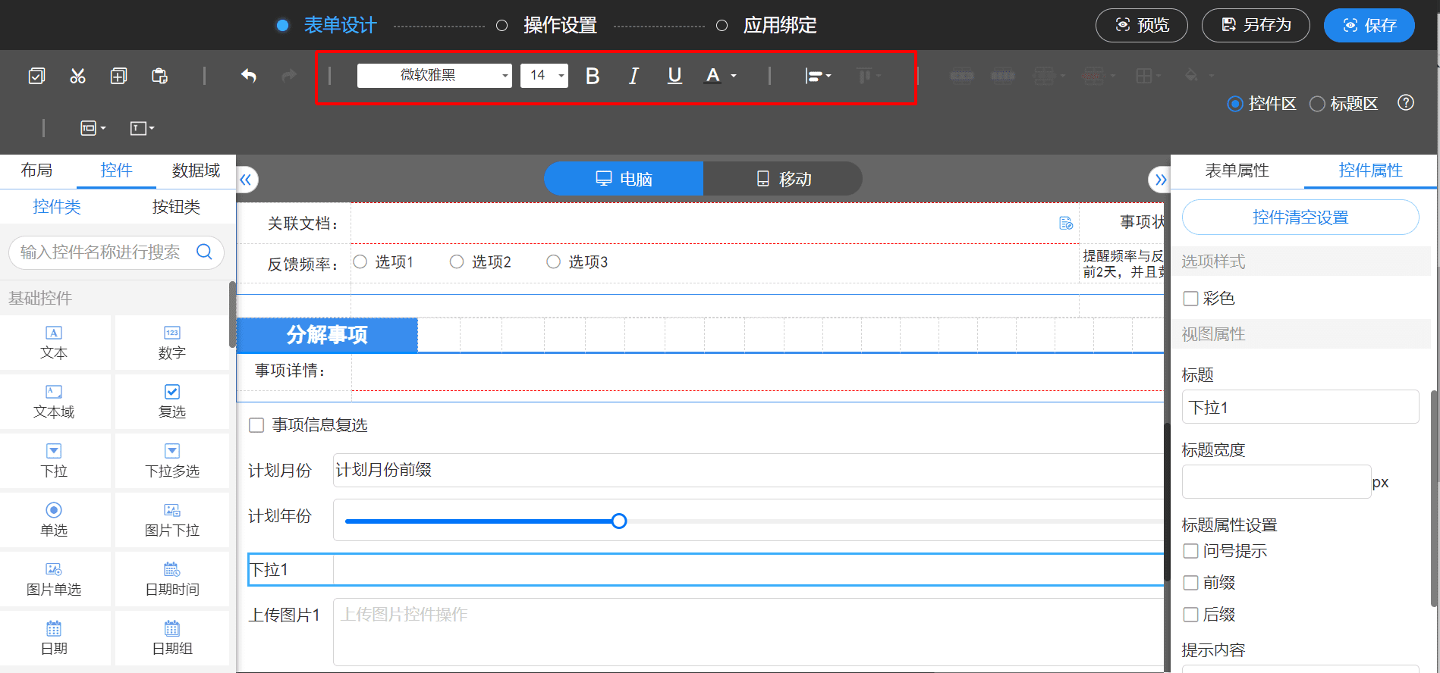Click the font color A icon

coord(712,76)
